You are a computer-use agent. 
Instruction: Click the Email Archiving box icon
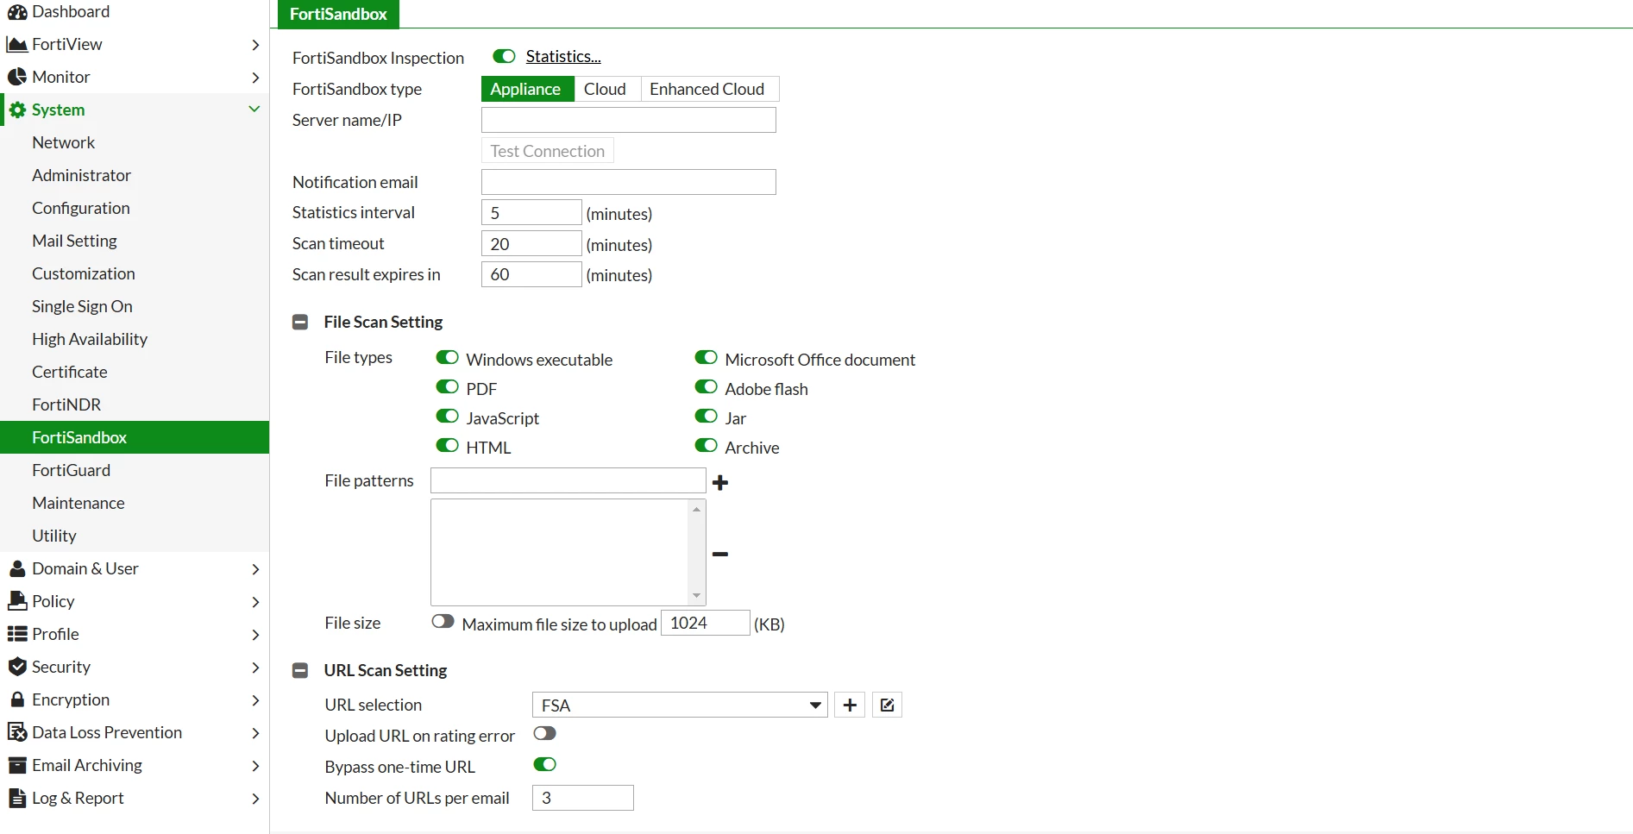17,765
